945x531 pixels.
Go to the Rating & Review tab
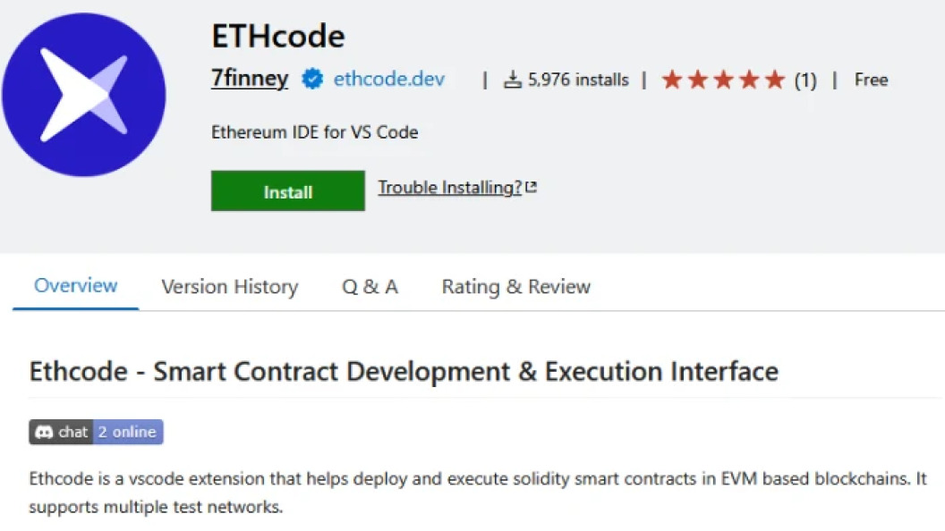(515, 287)
